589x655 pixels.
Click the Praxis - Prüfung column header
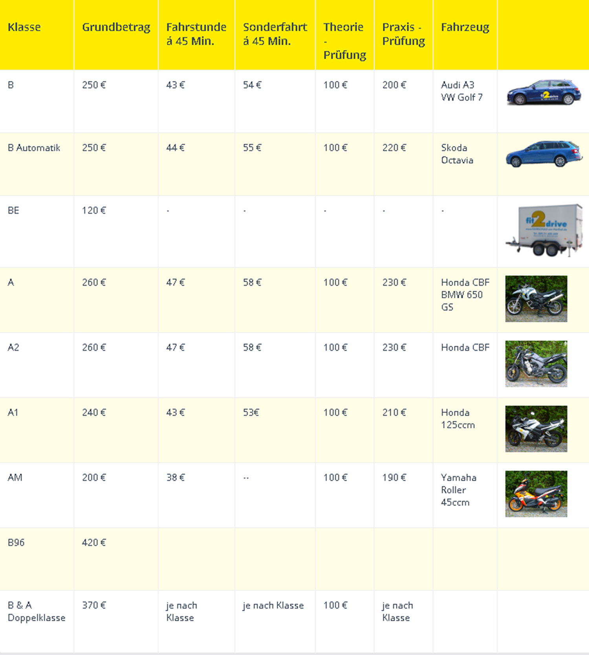coord(403,34)
